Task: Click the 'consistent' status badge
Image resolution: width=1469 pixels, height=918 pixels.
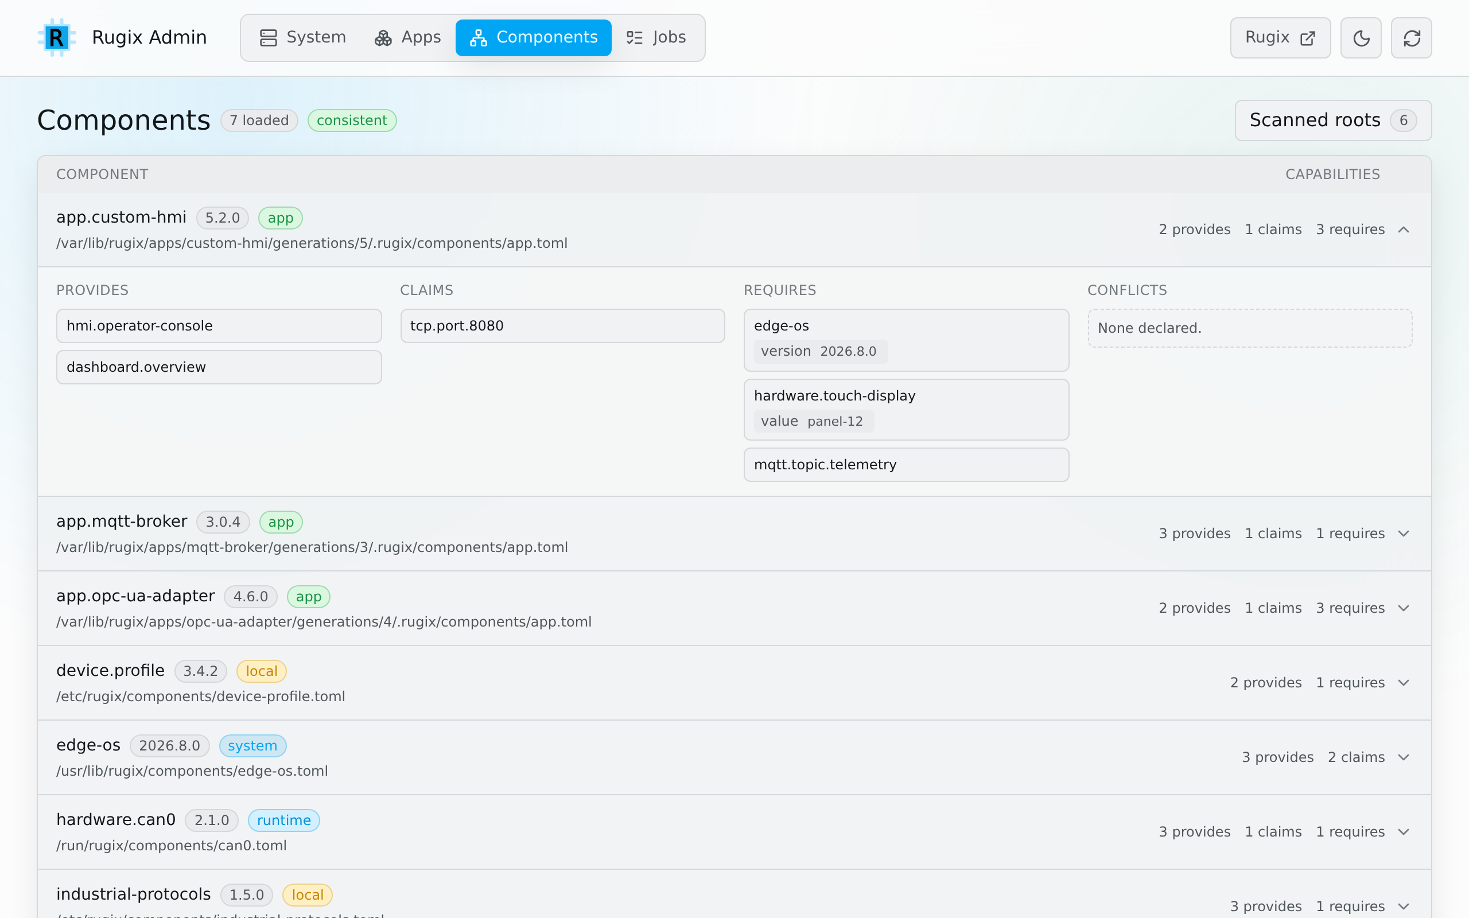Action: click(x=352, y=120)
